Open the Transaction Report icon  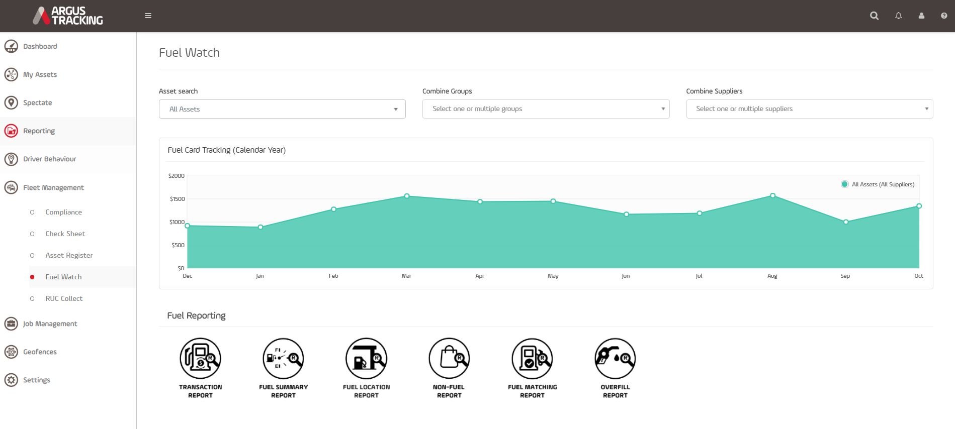(200, 358)
